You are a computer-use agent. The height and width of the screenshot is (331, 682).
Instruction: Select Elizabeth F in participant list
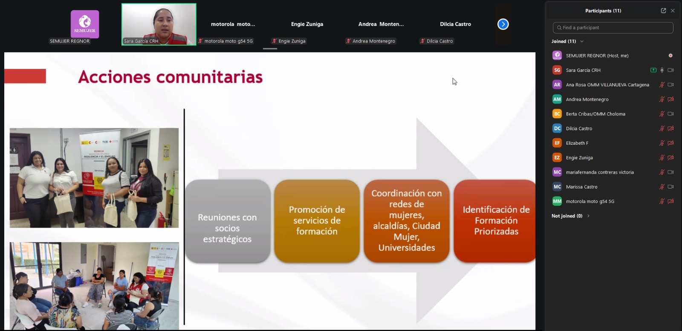(x=577, y=143)
